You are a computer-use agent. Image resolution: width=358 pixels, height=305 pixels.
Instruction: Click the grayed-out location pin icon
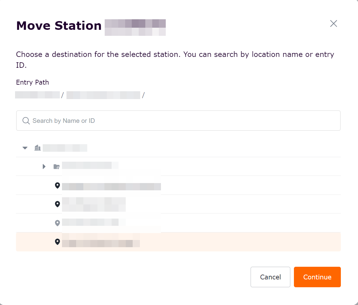pos(57,223)
